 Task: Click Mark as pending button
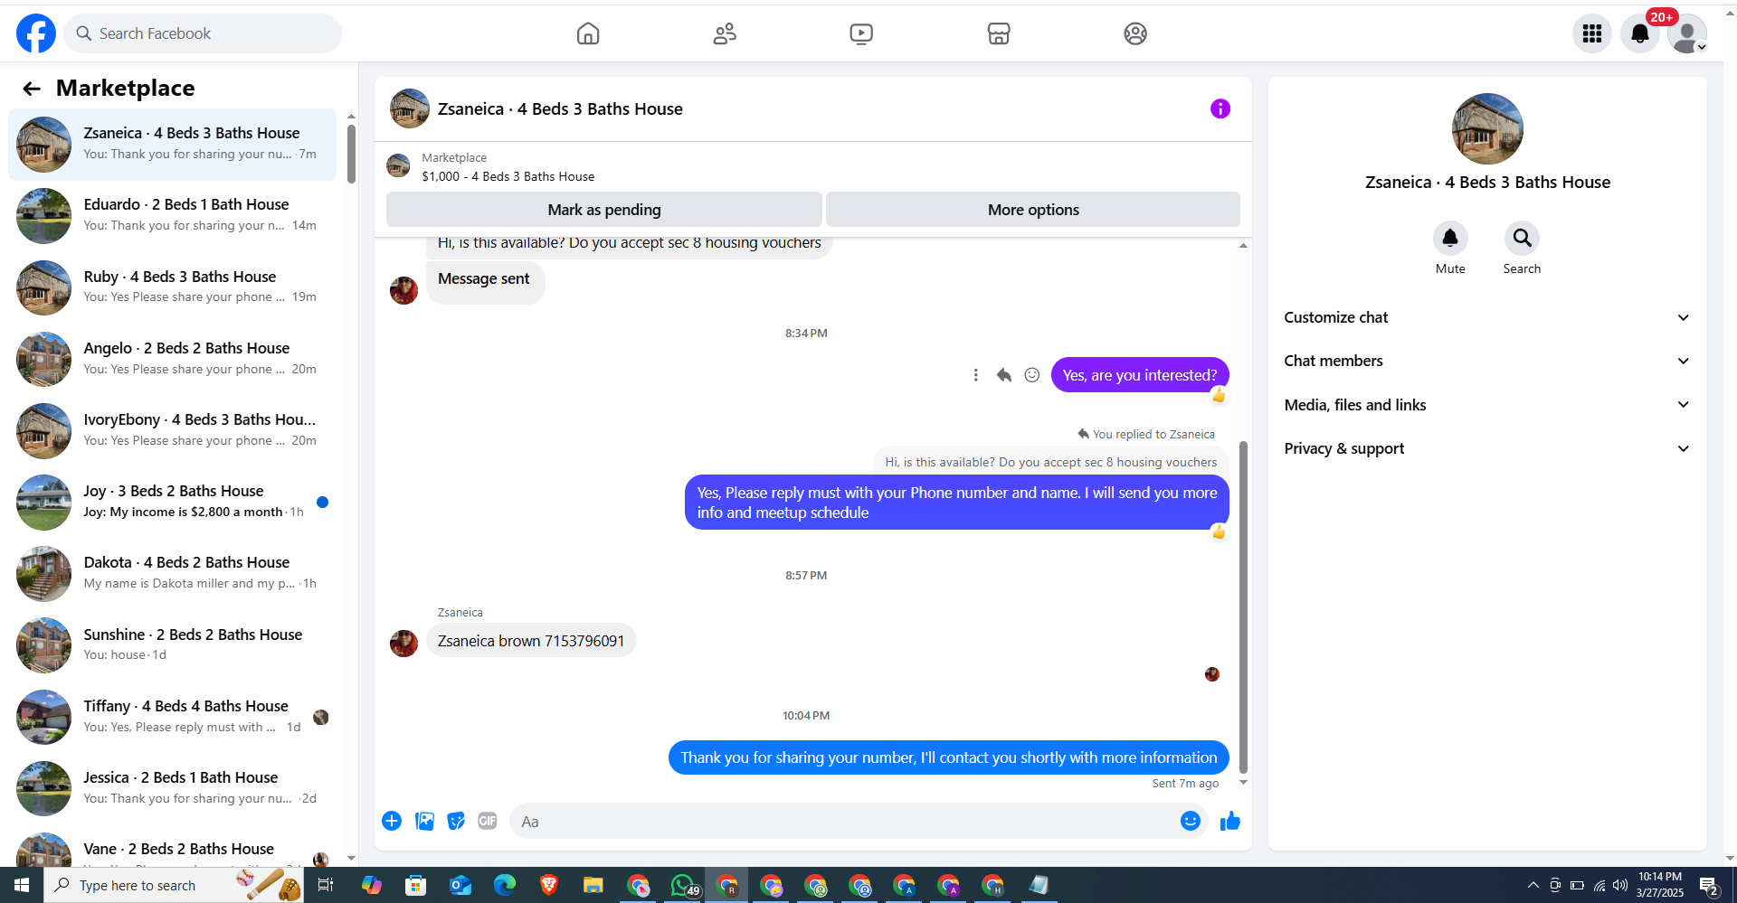[x=604, y=210]
